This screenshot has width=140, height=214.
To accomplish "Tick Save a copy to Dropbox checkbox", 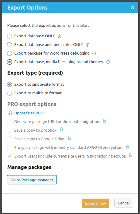I will click(x=10, y=130).
